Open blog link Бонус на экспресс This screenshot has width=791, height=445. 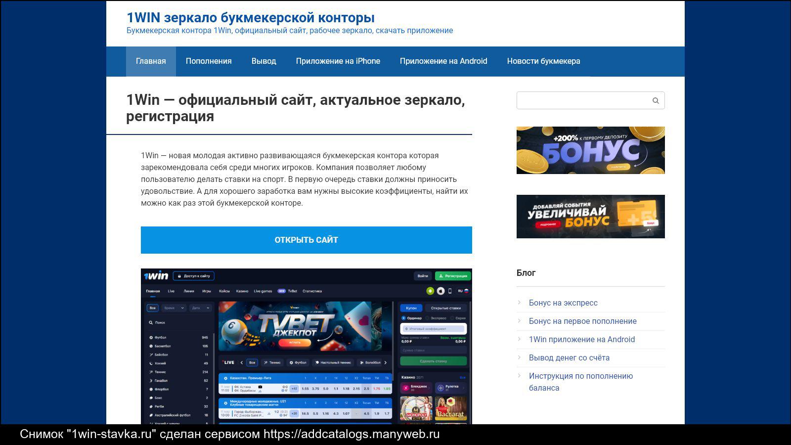click(563, 303)
